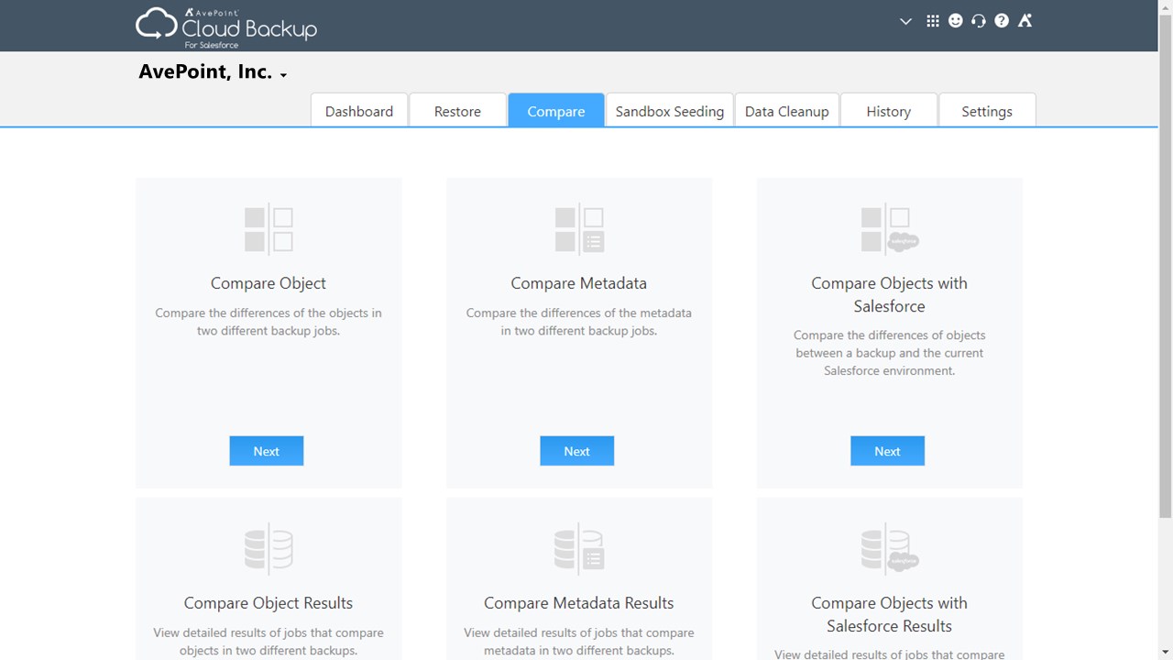Click the Compare Object title text

(x=269, y=283)
